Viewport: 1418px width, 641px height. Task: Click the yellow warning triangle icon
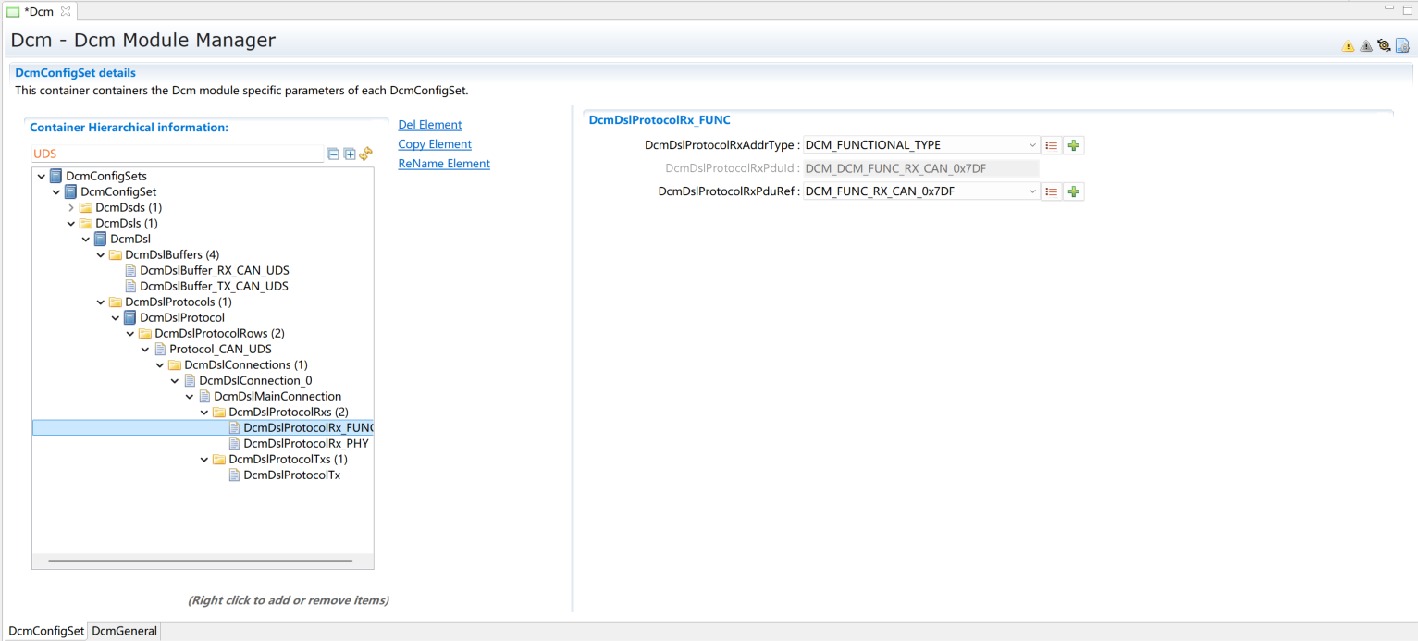(x=1348, y=46)
